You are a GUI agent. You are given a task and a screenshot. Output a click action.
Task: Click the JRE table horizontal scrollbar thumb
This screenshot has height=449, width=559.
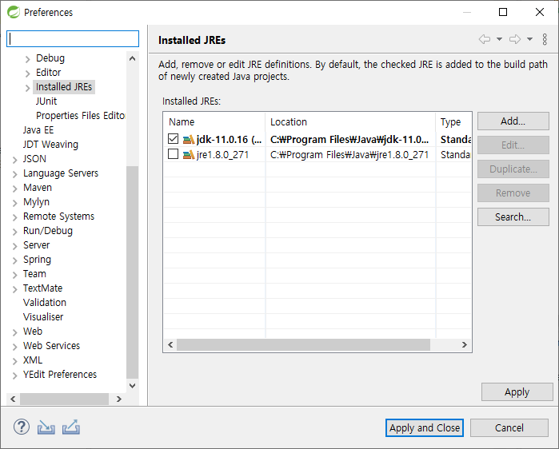(303, 344)
